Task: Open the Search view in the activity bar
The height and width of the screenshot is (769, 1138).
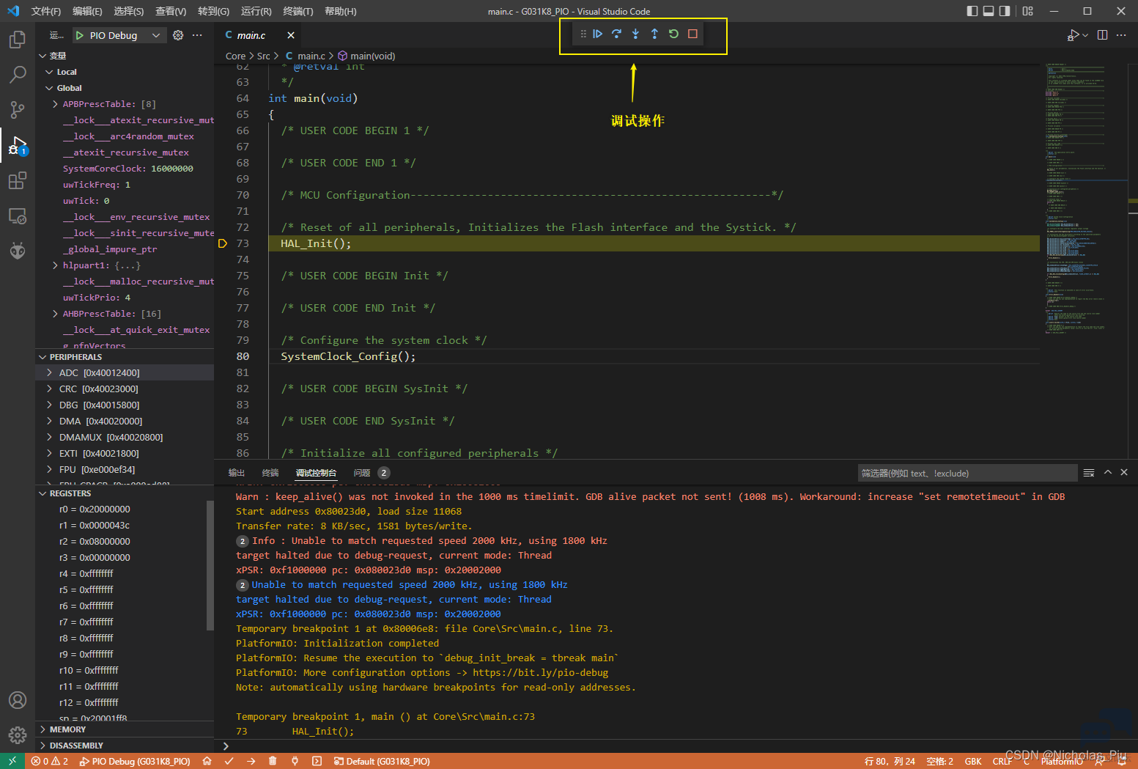Action: (x=18, y=74)
